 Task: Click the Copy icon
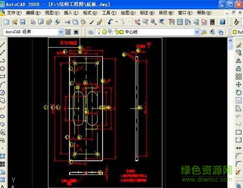75,22
